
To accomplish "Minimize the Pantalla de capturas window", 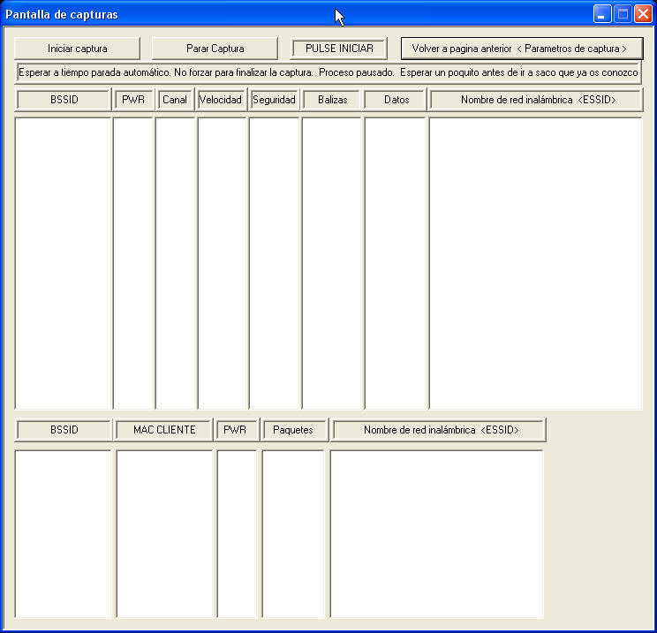I will [x=602, y=14].
